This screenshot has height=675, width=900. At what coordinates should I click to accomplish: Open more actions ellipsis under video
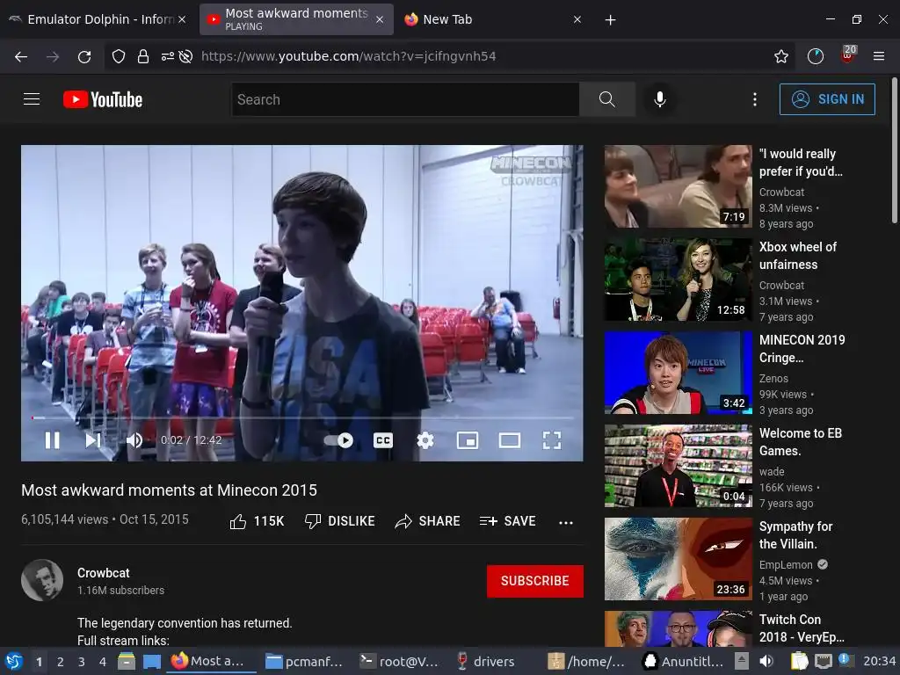coord(566,522)
